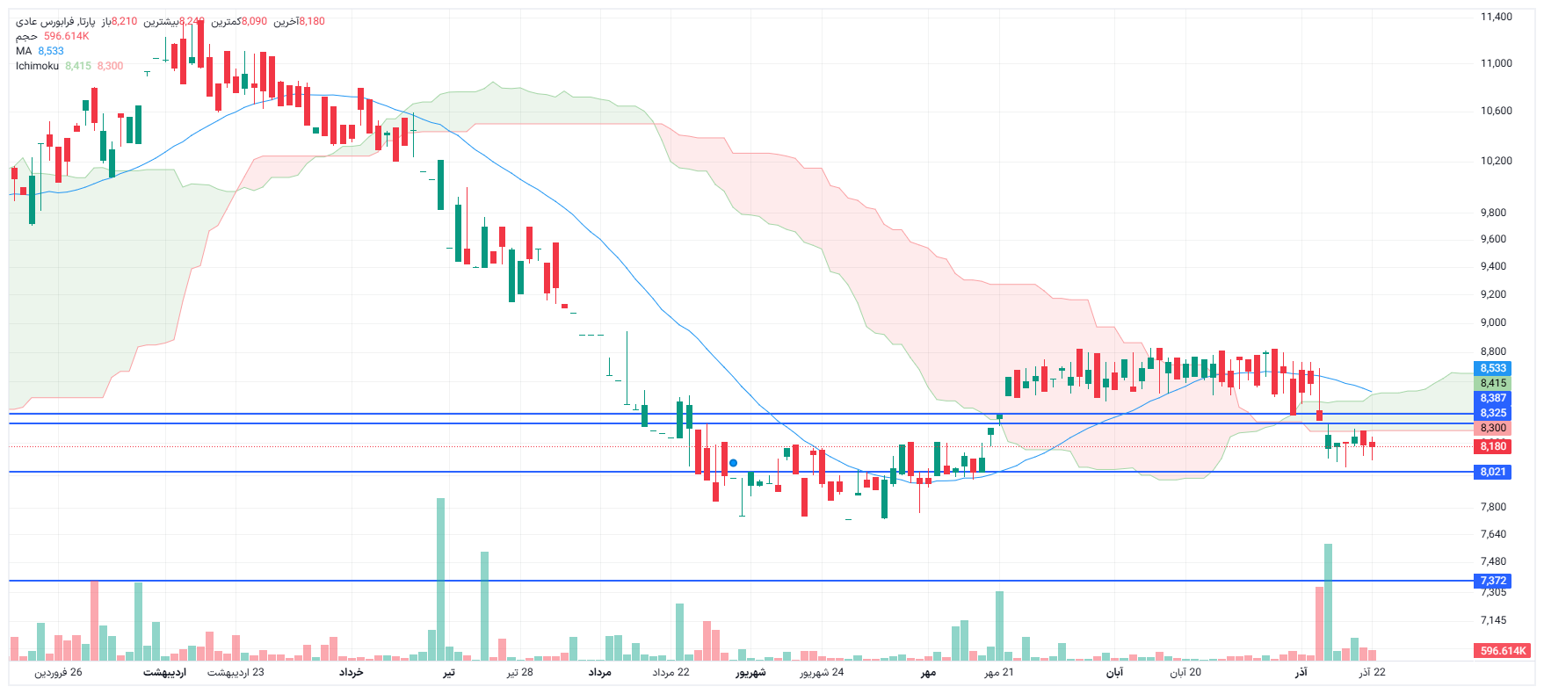The height and width of the screenshot is (694, 1544).
Task: Click the خرداد month label on time axis
Action: pyautogui.click(x=351, y=673)
